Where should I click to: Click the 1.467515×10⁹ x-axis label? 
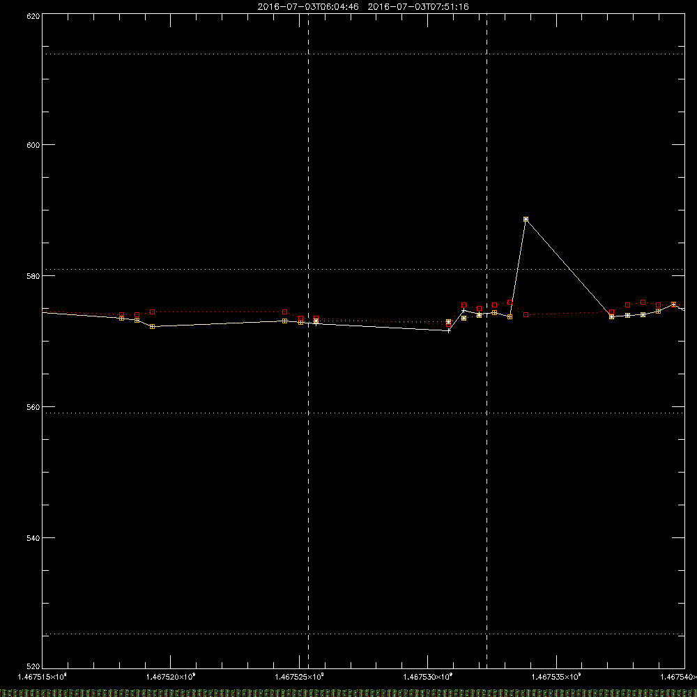coord(43,677)
